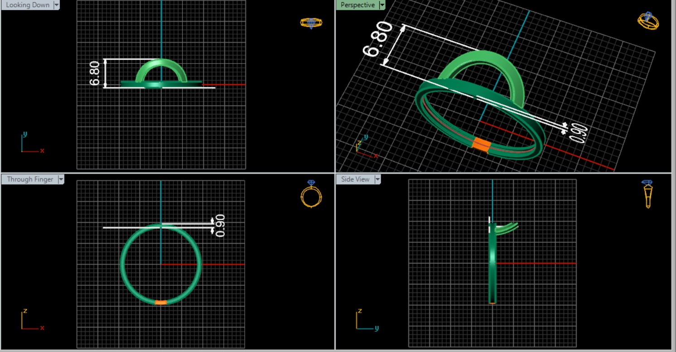This screenshot has width=676, height=352.
Task: Pick the orange segment in Through Finger view
Action: (161, 302)
